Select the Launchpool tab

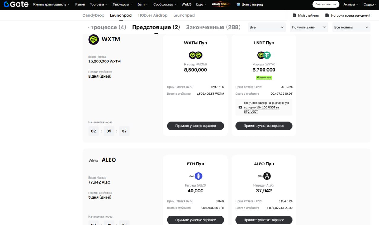tap(121, 15)
